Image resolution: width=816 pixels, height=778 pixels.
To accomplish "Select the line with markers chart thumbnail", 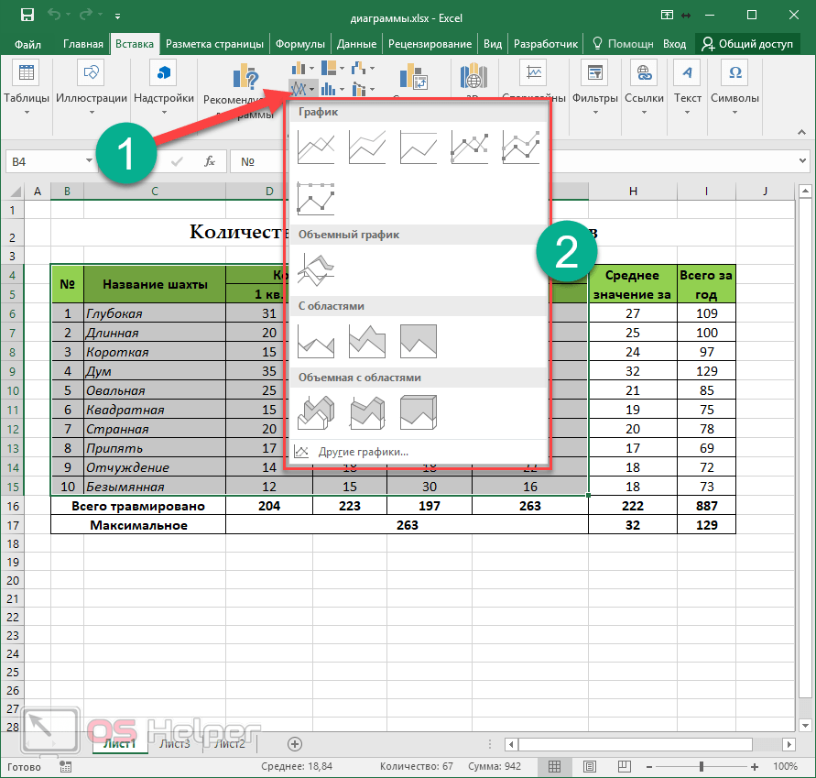I will click(x=470, y=147).
